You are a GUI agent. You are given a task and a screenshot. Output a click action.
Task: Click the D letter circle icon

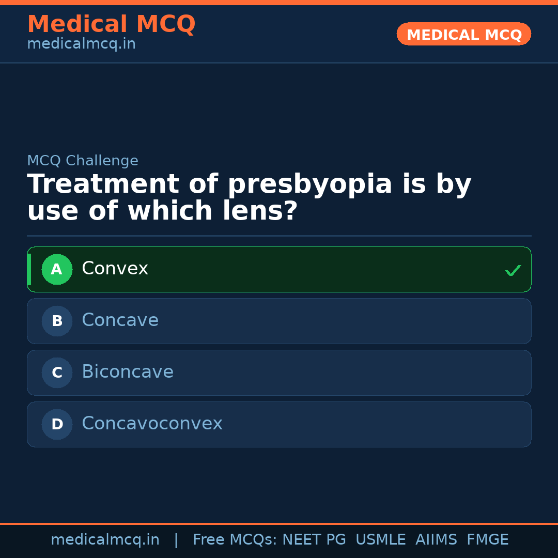(x=57, y=424)
